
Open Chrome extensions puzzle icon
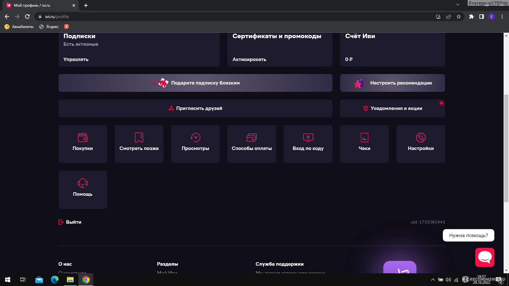point(471,17)
